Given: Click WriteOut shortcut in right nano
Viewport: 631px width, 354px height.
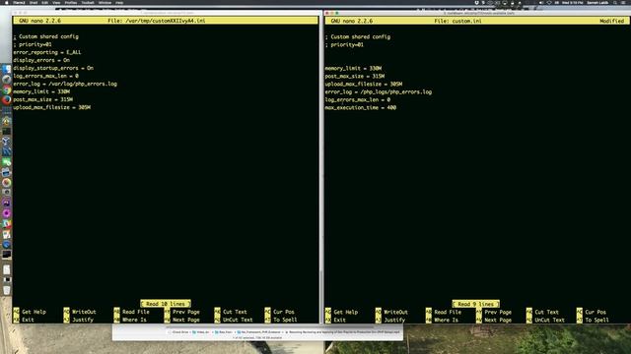Looking at the screenshot, I should pos(391,313).
